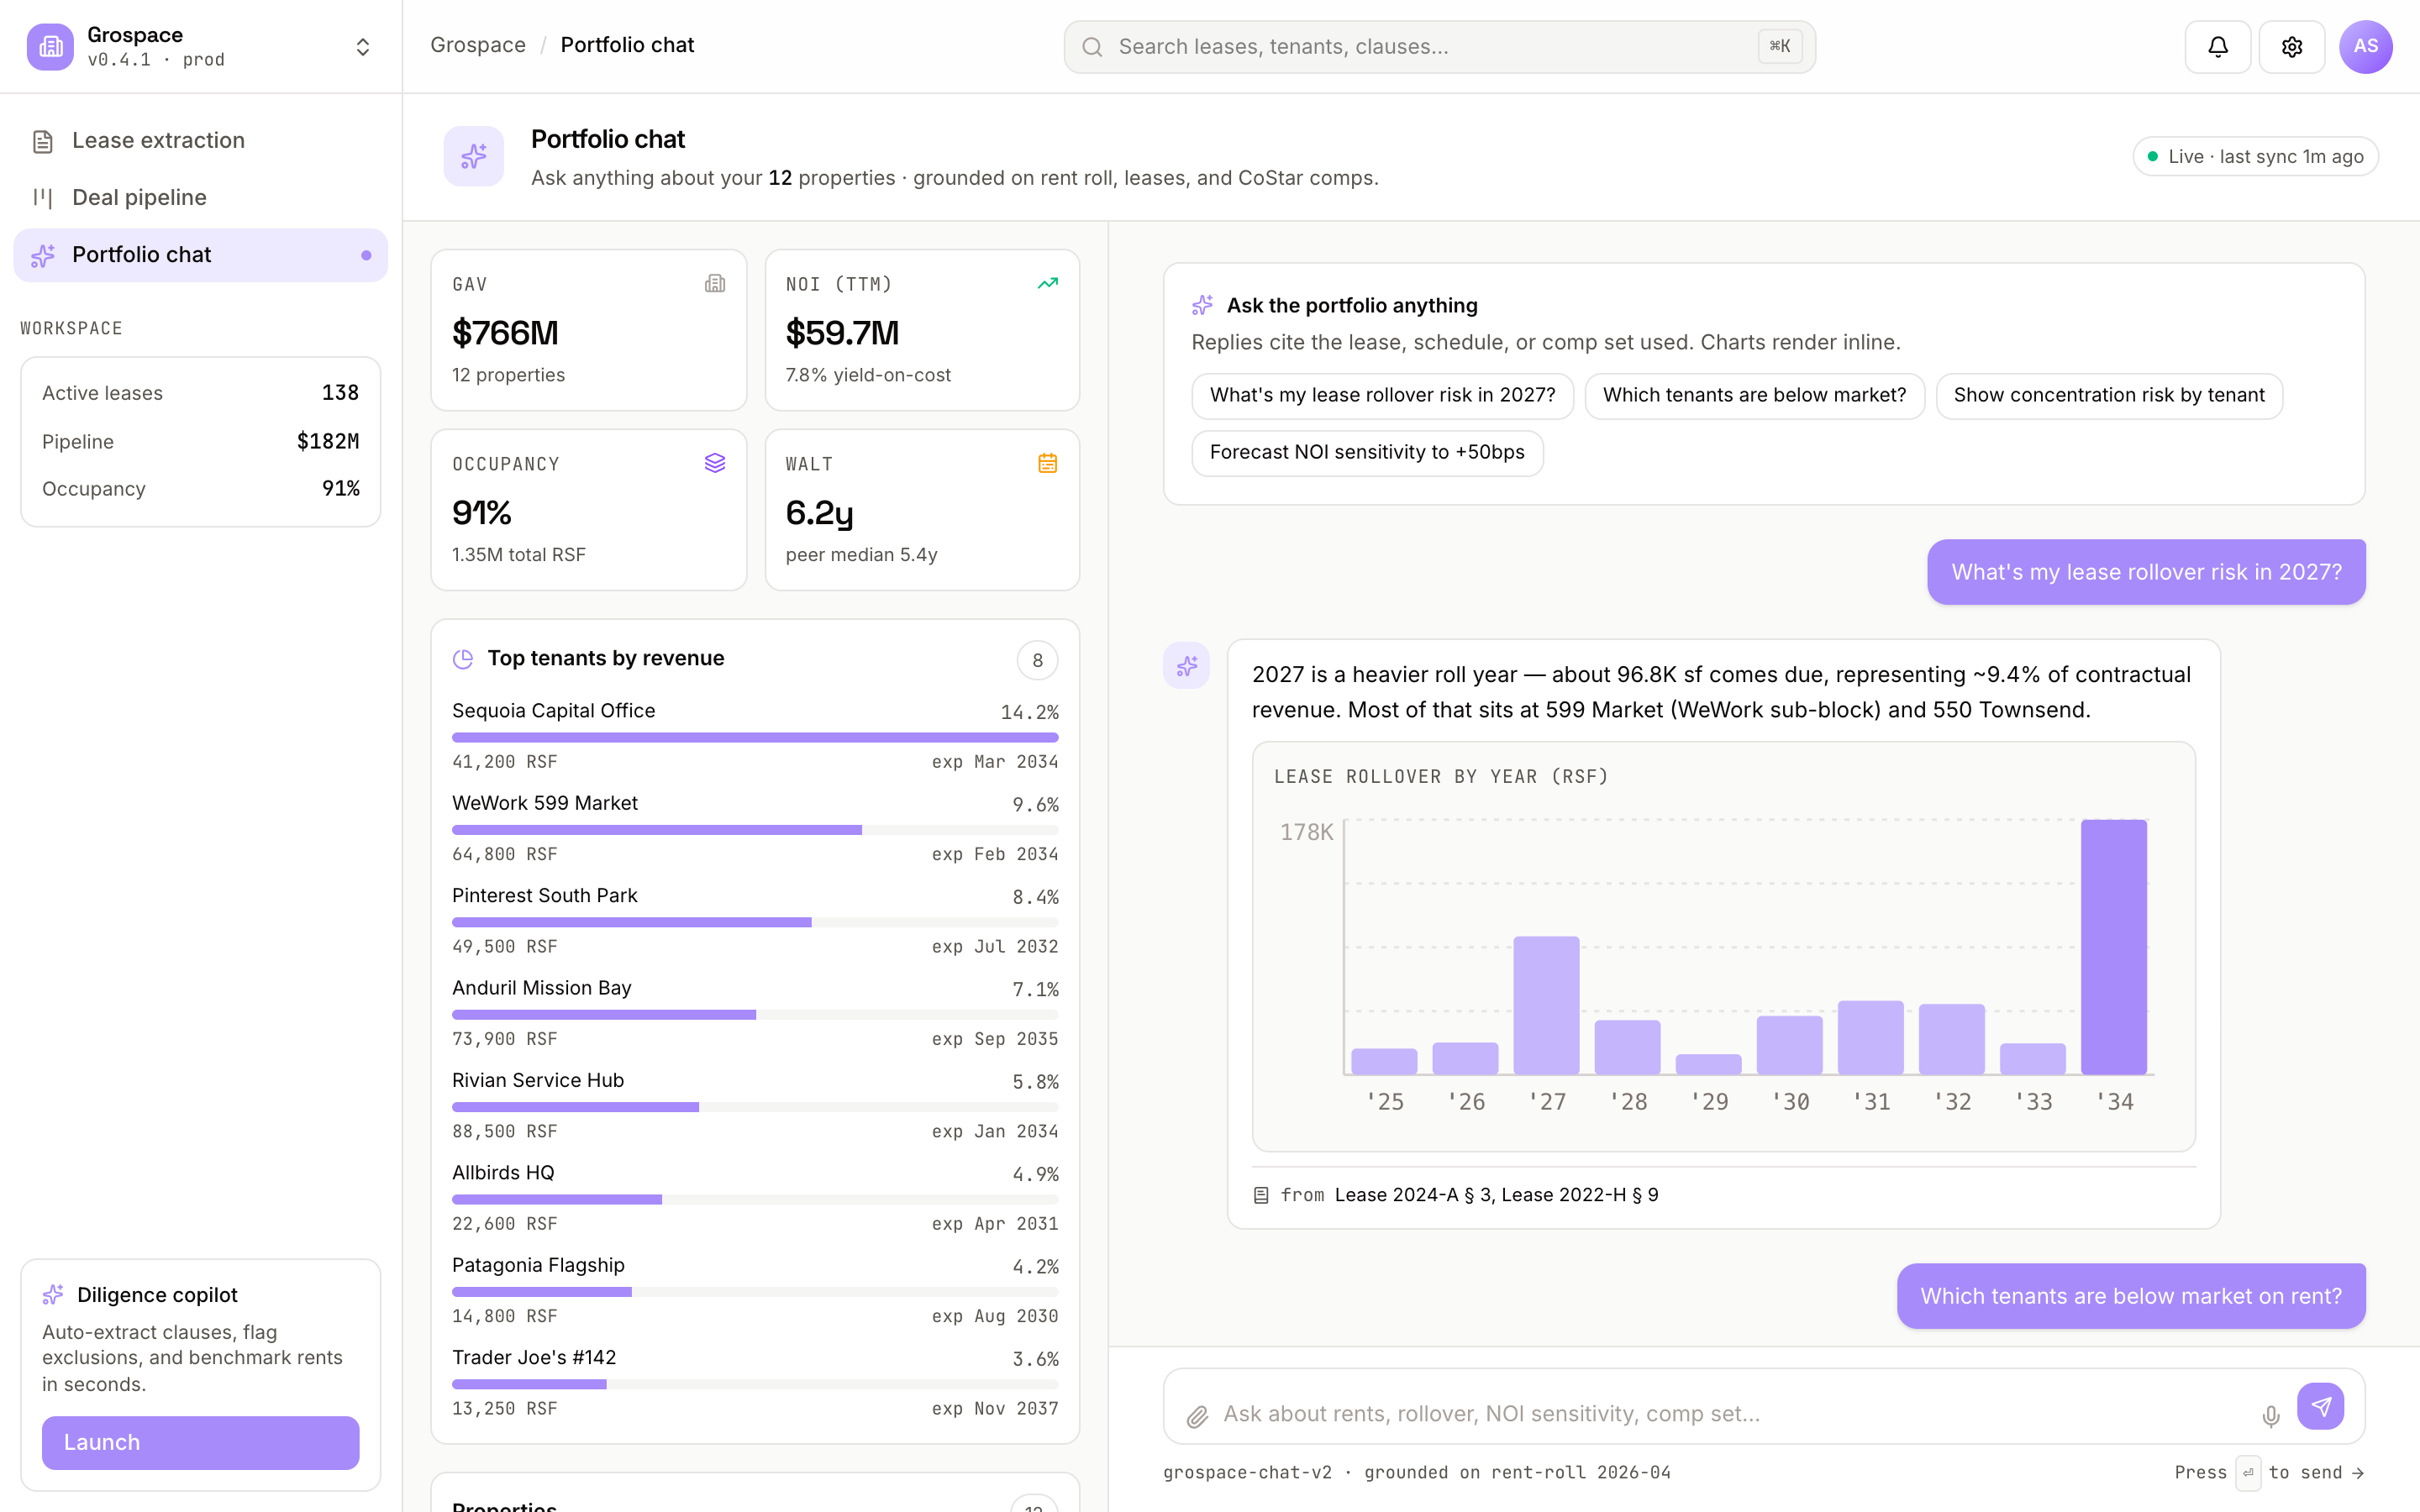Select Allbirds HQ tenant name
This screenshot has width=2420, height=1512.
(x=503, y=1173)
